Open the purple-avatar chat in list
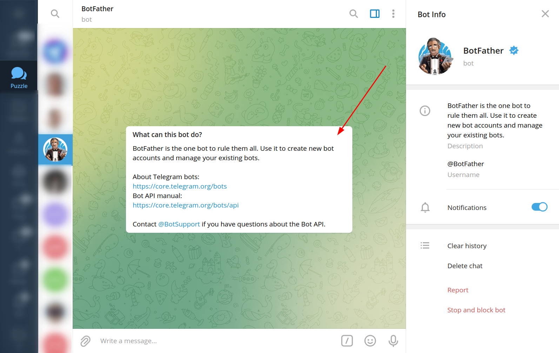559x353 pixels. [x=55, y=215]
